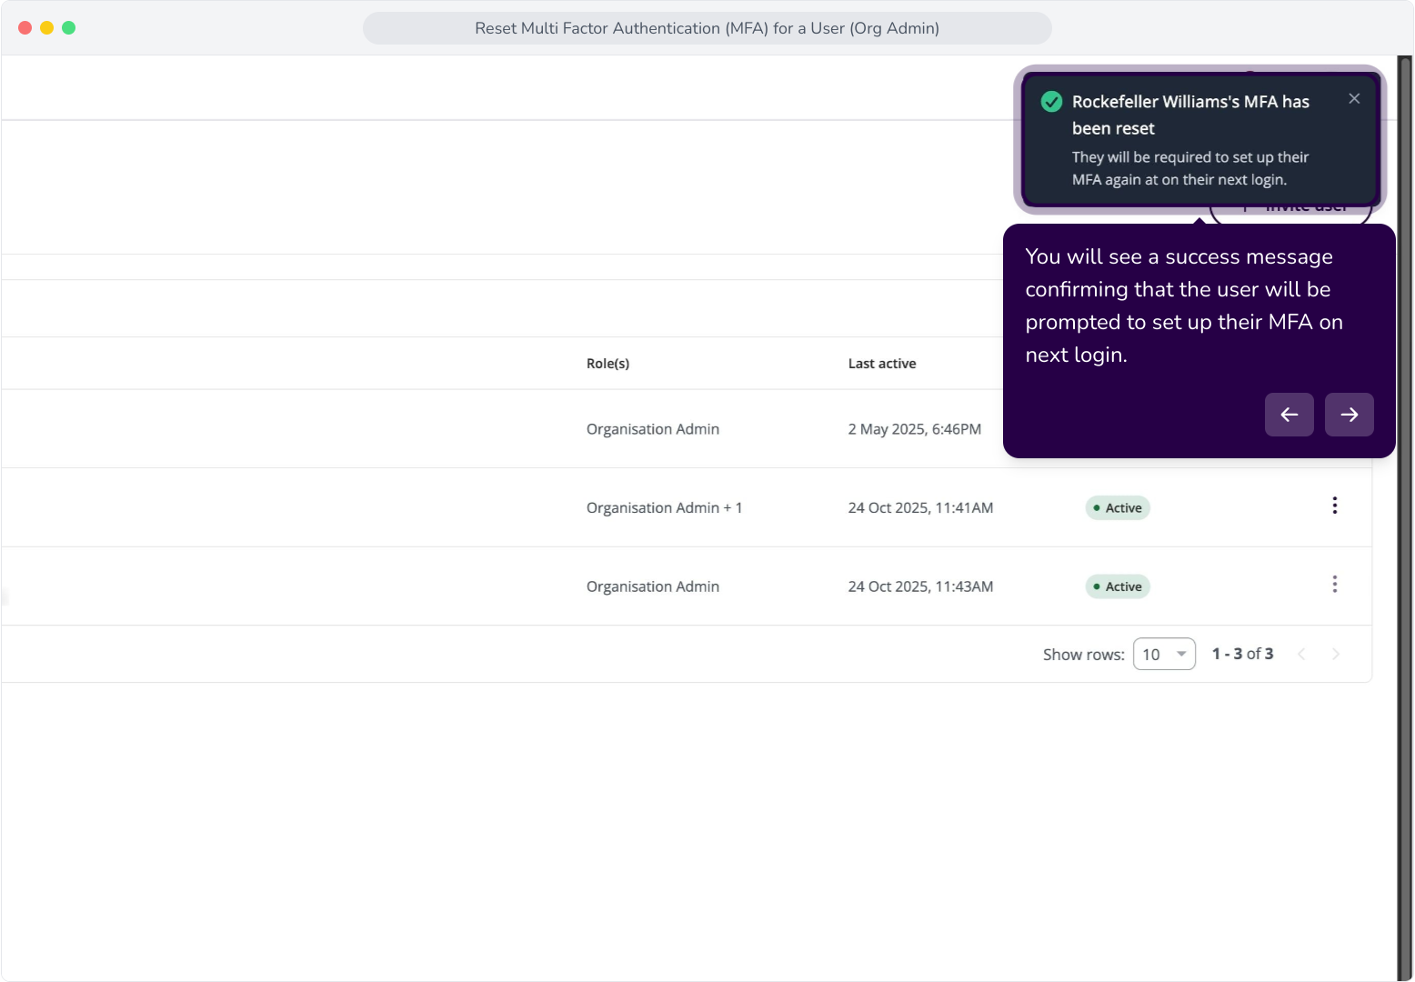
Task: Open actions menu for user active 11:43AM
Action: (x=1334, y=585)
